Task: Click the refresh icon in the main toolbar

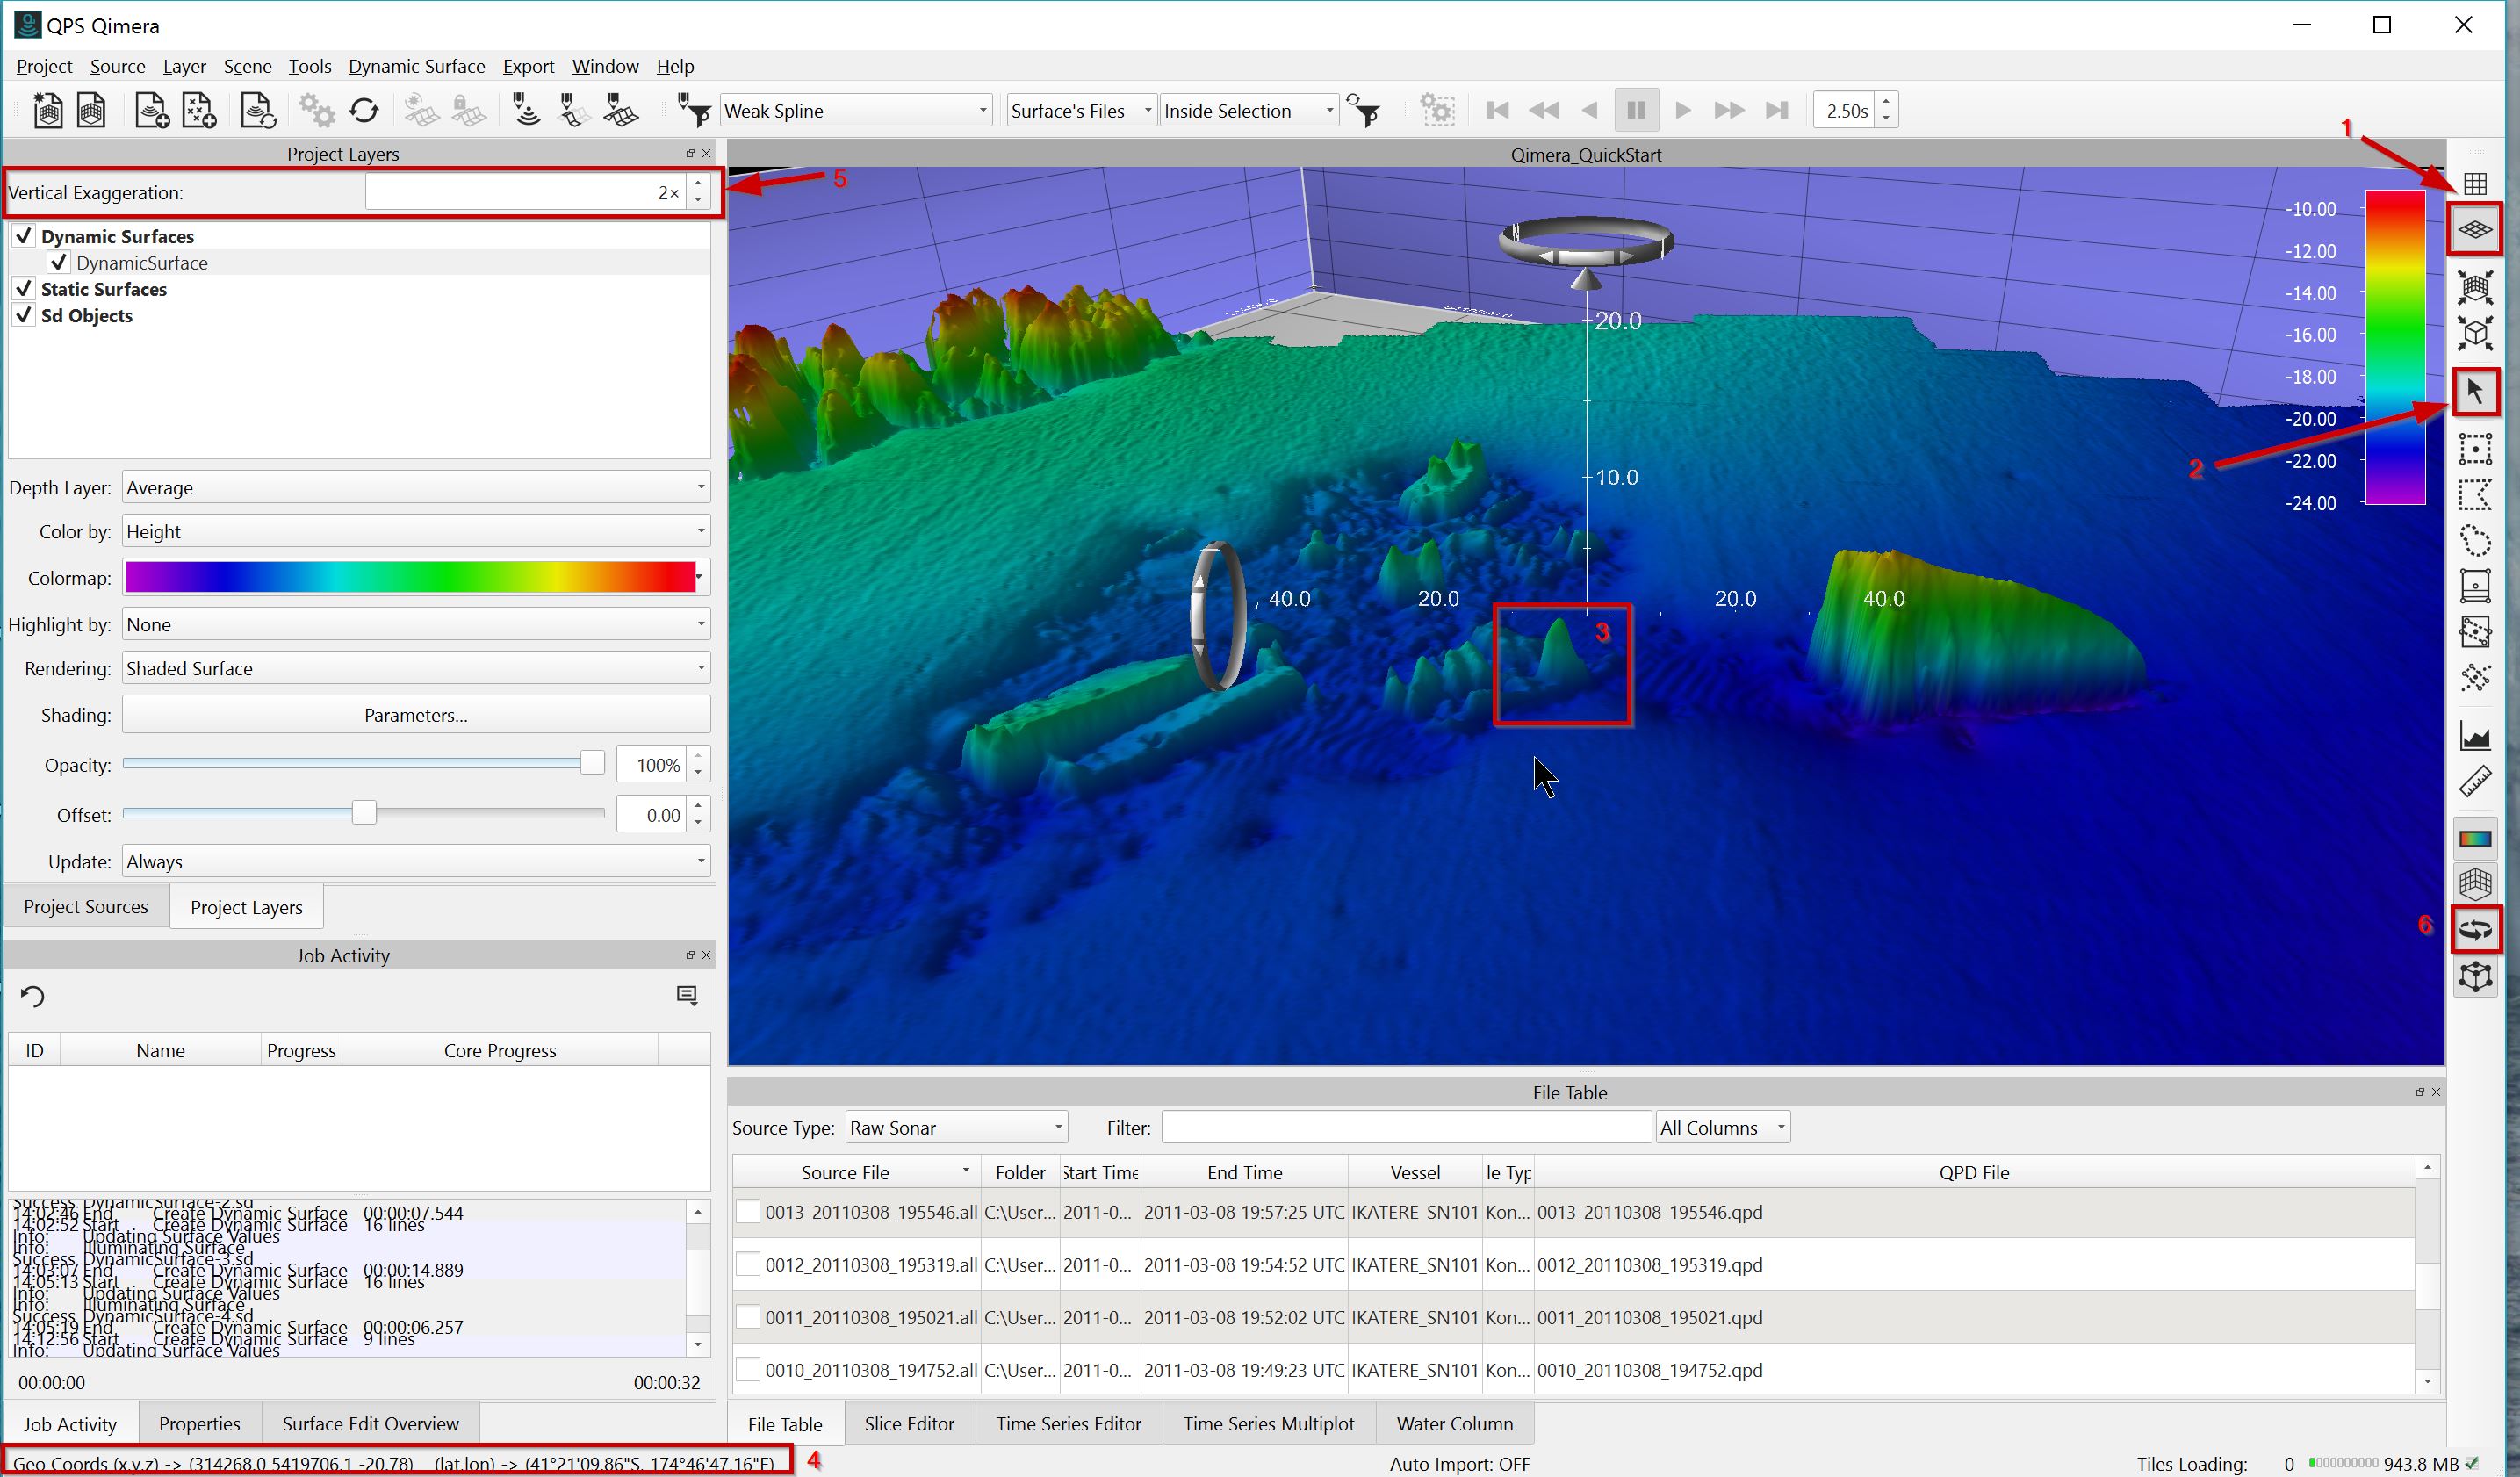Action: pos(364,111)
